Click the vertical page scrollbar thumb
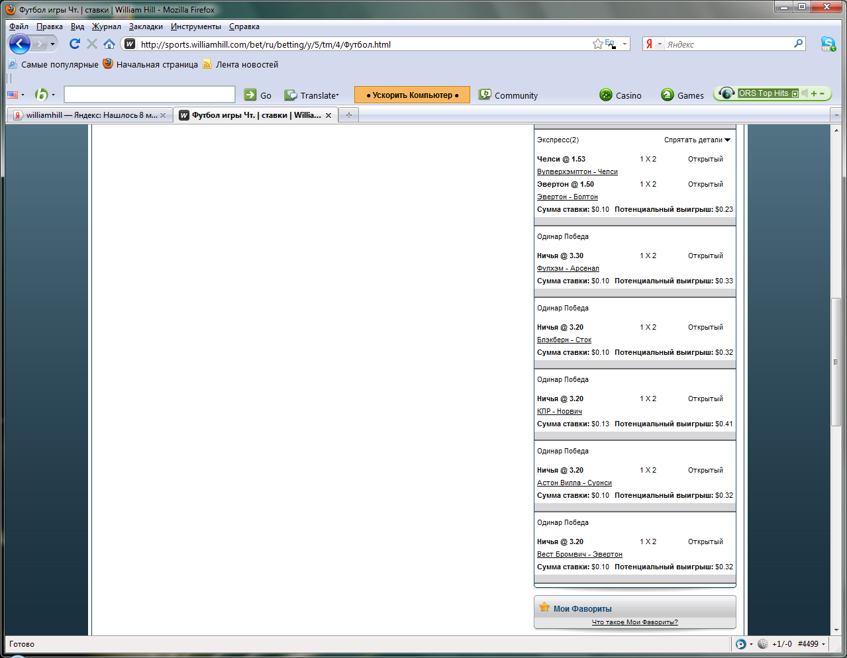The width and height of the screenshot is (847, 658). (x=836, y=361)
